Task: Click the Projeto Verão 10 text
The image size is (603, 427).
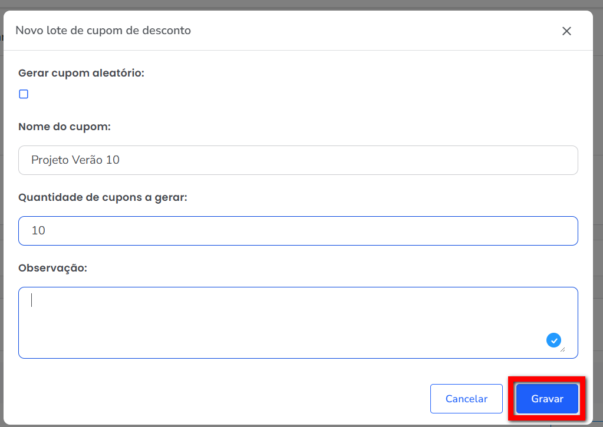Action: 75,160
